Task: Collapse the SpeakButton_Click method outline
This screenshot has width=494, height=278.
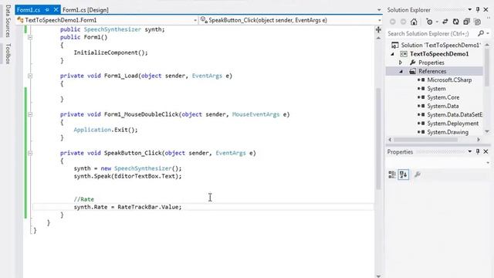Action: (x=30, y=153)
